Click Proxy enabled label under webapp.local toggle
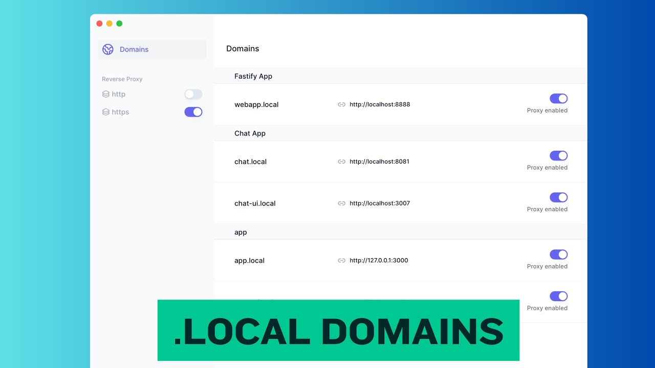This screenshot has width=655, height=368. (x=547, y=110)
